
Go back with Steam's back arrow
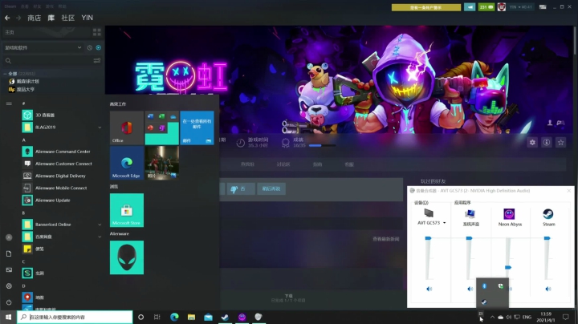(7, 18)
